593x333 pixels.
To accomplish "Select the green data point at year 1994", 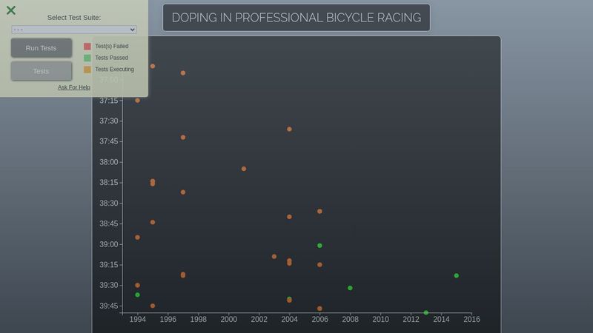I will coord(137,295).
